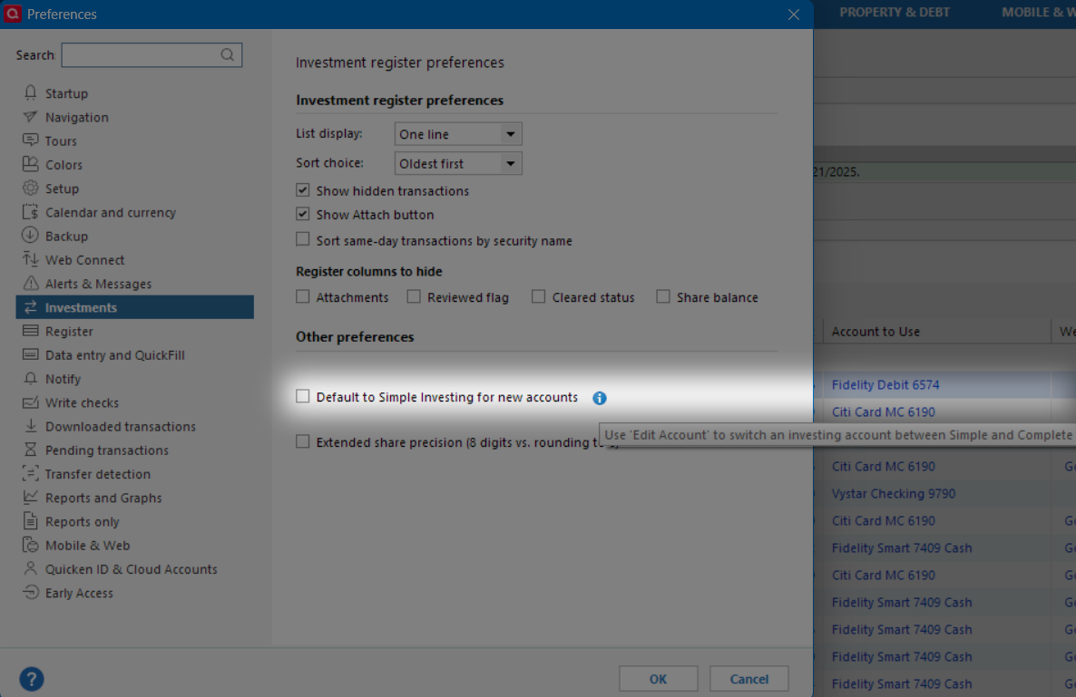Click the Alerts & Messages warning icon
1076x697 pixels.
click(30, 283)
